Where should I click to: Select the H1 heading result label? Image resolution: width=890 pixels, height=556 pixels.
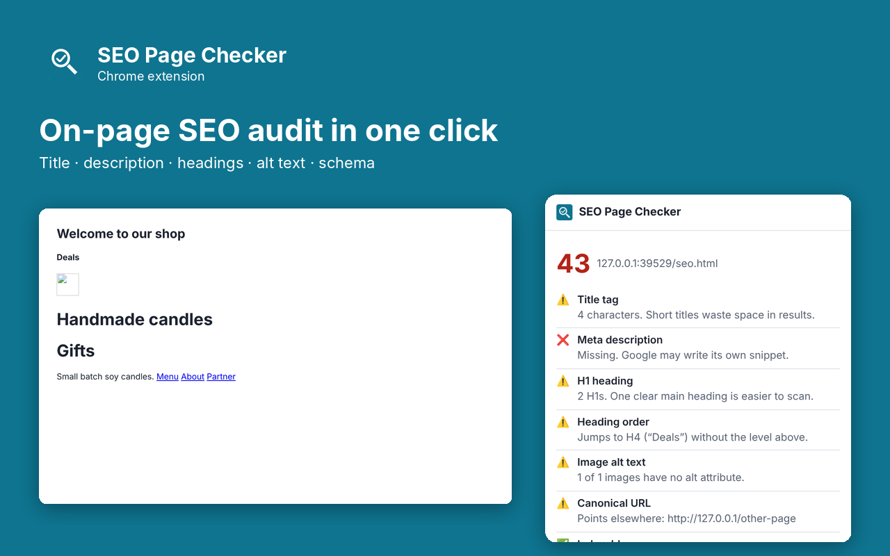tap(605, 381)
